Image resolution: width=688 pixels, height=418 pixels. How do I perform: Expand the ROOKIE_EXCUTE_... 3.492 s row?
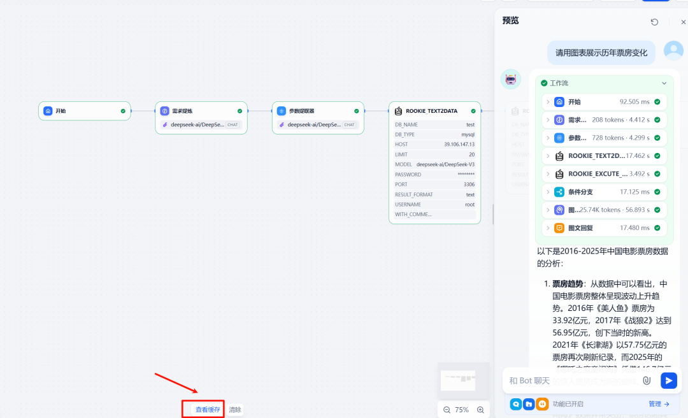click(x=548, y=174)
